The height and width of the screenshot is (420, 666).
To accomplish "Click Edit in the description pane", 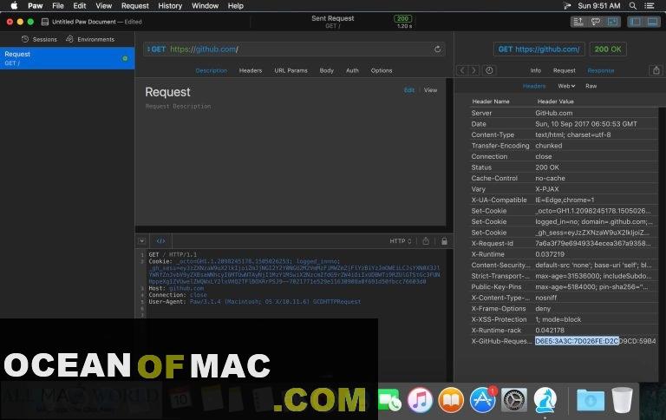I will 409,90.
